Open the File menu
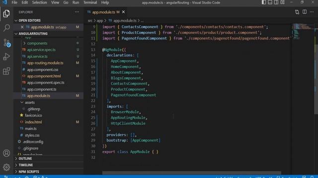The image size is (318, 178). [14, 2]
